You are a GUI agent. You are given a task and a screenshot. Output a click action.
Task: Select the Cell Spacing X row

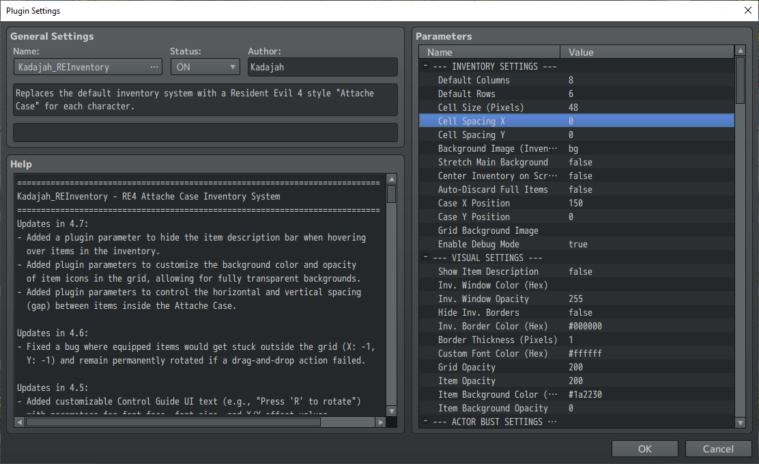(x=577, y=121)
